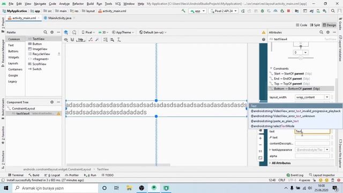343x193 pixels.
Task: Switch to MainActivity.java tab
Action: tap(59, 18)
